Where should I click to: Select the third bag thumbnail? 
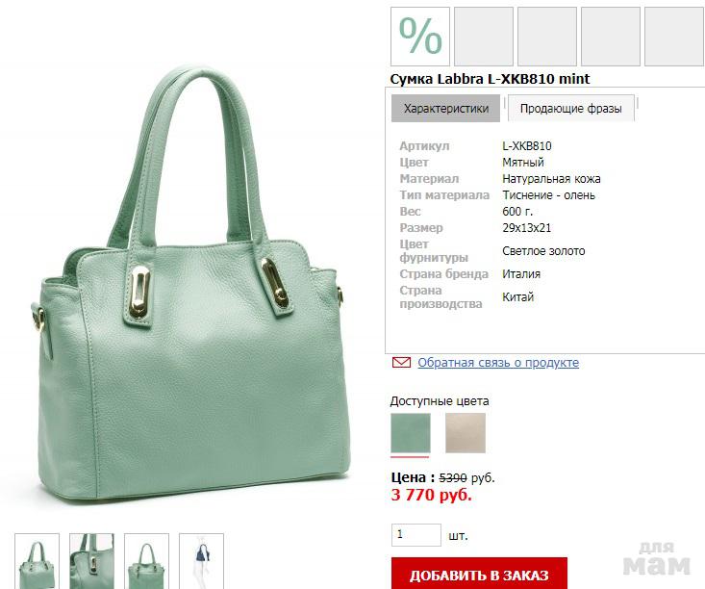pyautogui.click(x=146, y=561)
